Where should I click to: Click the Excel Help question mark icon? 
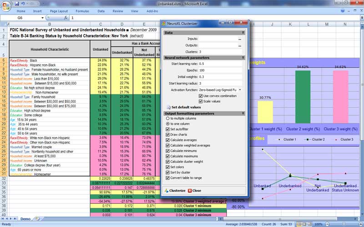(343, 11)
